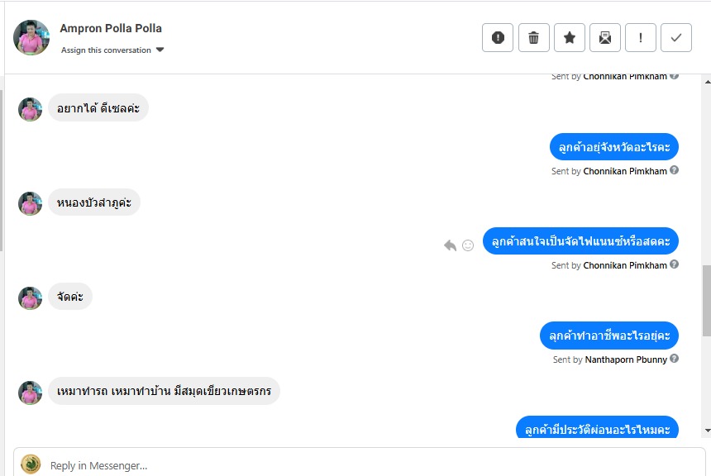Mark conversation as spam with octagon icon
The image size is (711, 476).
tap(498, 37)
